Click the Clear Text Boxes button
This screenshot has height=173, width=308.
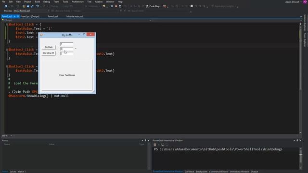[67, 75]
